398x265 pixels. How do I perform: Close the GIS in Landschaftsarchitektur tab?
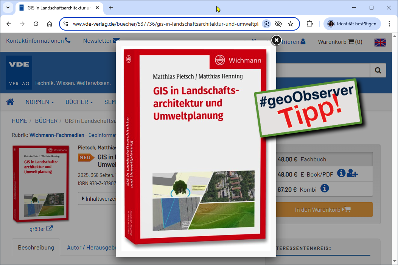coord(97,8)
